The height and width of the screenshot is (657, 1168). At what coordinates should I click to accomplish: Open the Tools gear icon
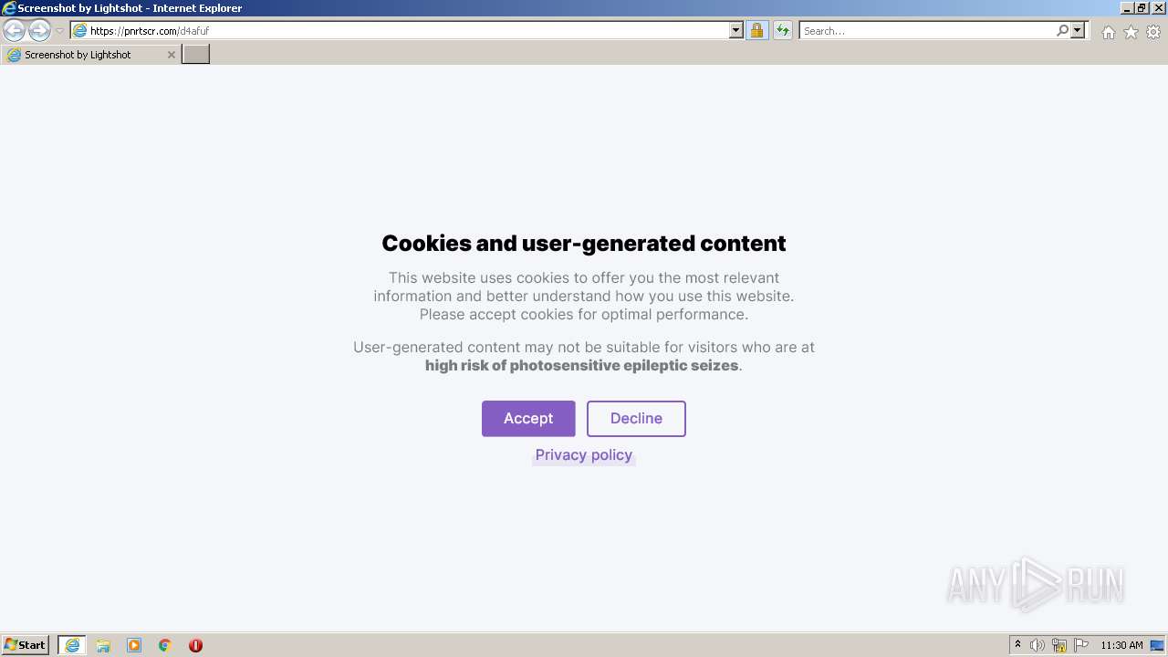(x=1153, y=32)
